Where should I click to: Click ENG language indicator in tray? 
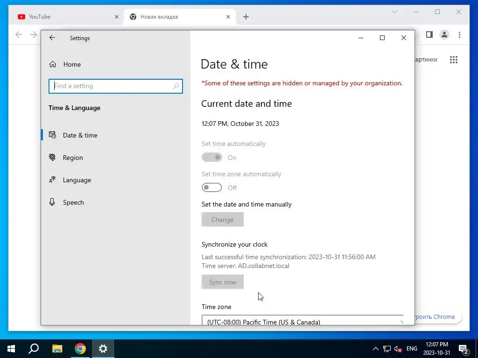point(412,349)
